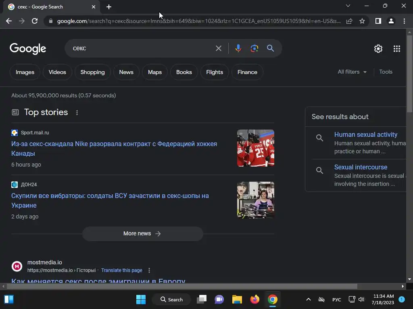Expand the All filters dropdown
This screenshot has width=413, height=309.
[352, 72]
